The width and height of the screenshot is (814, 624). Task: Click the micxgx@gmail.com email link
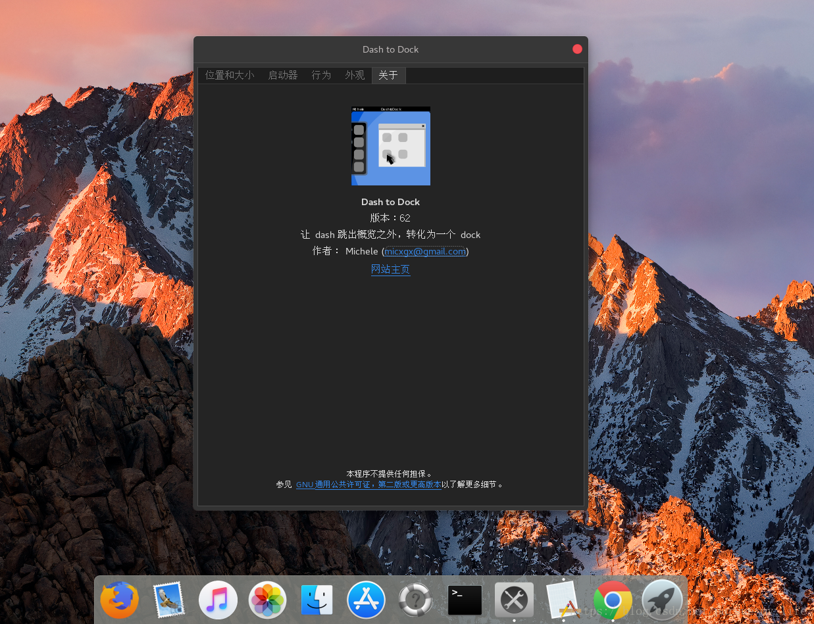pos(425,251)
